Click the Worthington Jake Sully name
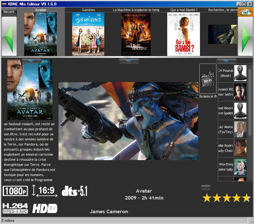 [x=226, y=167]
